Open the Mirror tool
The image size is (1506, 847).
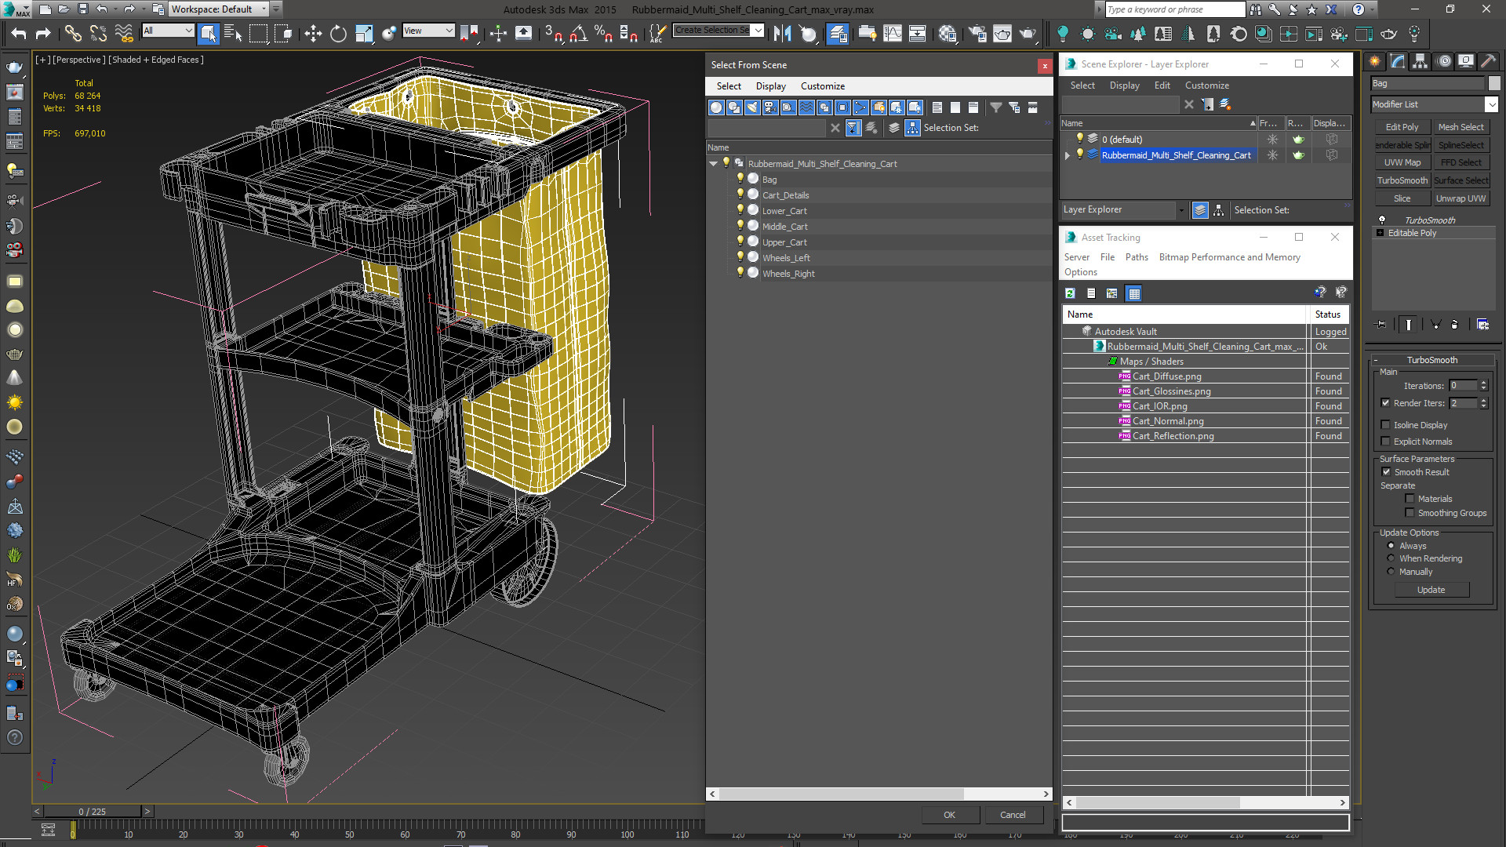coord(782,33)
